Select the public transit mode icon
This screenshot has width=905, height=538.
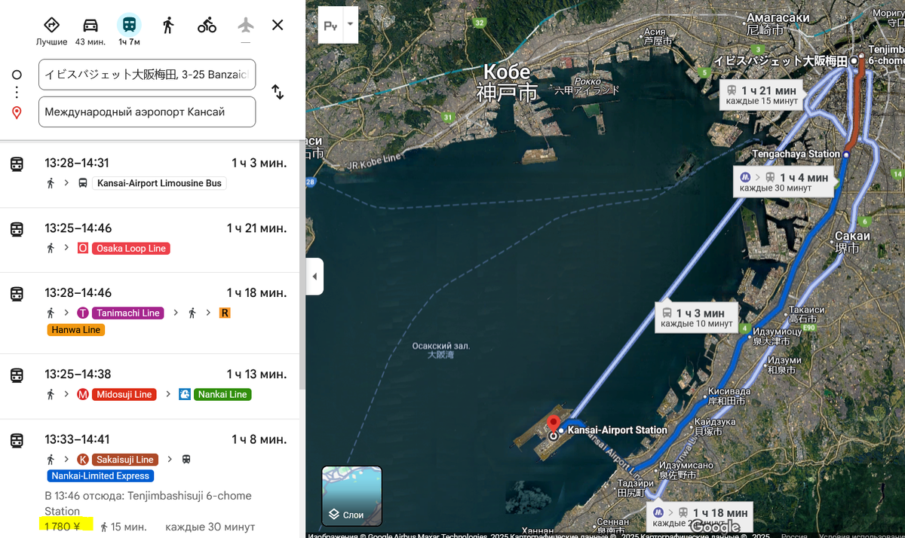tap(129, 25)
